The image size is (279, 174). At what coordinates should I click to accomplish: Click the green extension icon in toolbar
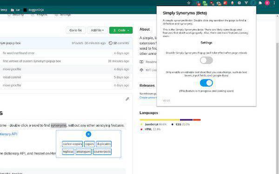tap(205, 3)
